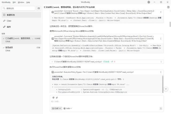
Task: Click the error output block scrollbar
Action: coord(163,84)
